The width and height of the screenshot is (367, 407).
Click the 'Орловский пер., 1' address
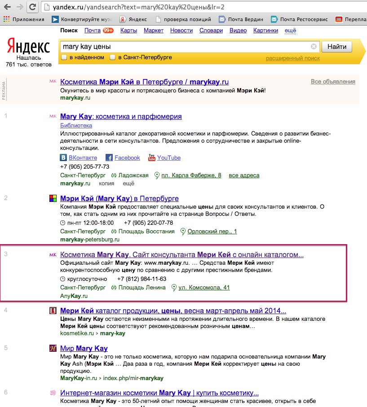pos(212,232)
